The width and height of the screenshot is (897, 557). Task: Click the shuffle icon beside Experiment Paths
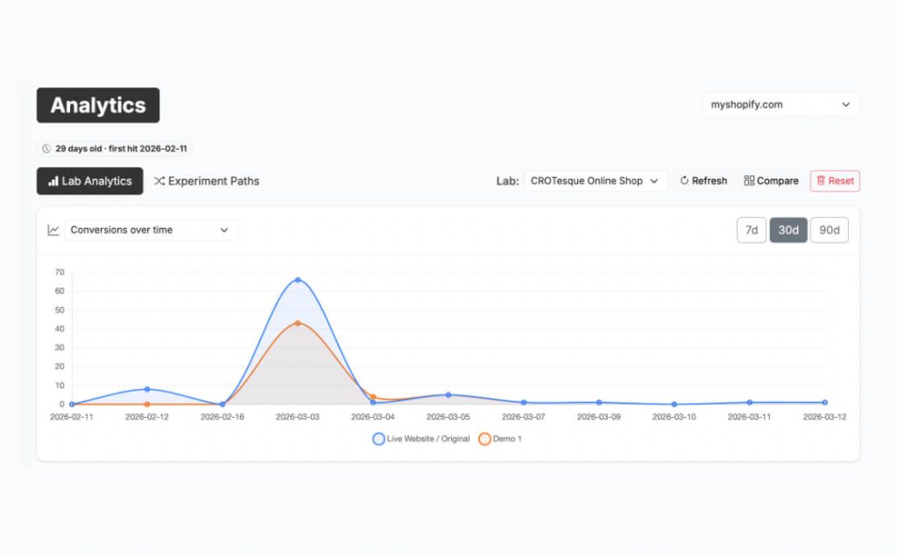[x=159, y=181]
